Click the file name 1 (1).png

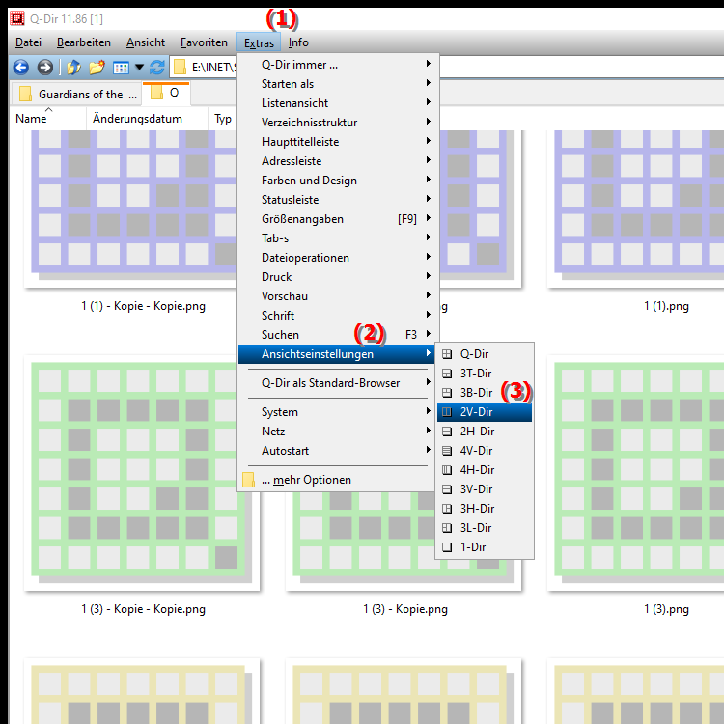point(666,306)
